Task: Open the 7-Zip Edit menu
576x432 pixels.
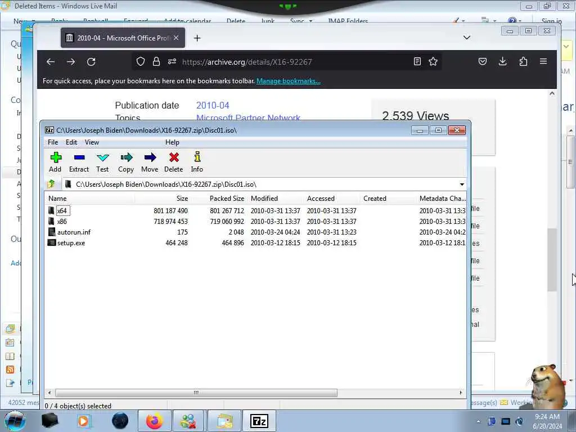Action: point(71,142)
